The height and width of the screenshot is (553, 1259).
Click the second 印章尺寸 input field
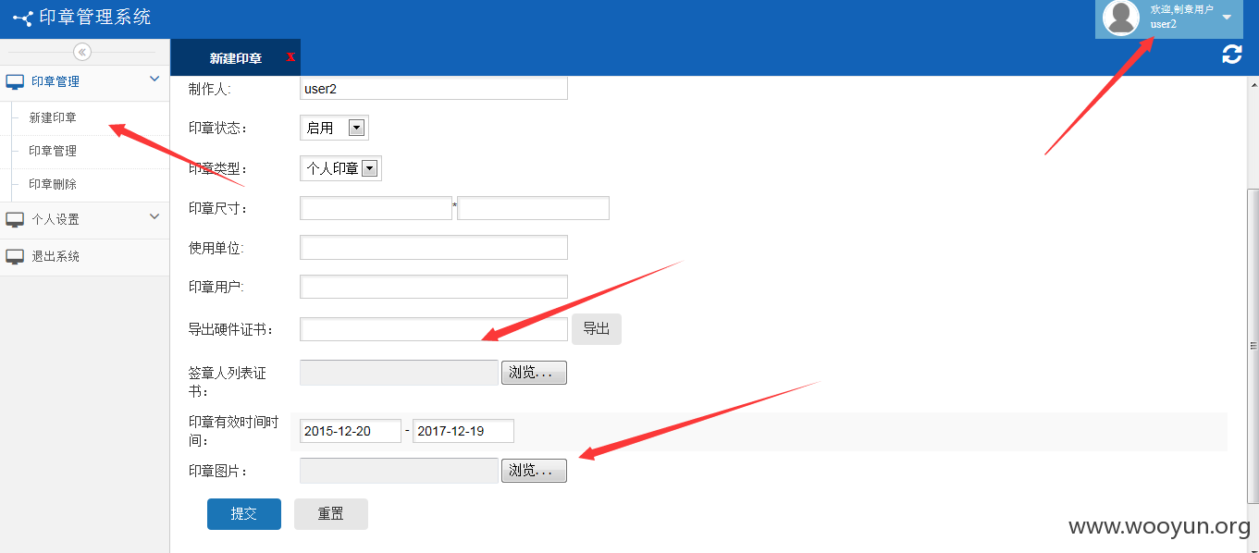click(x=533, y=208)
